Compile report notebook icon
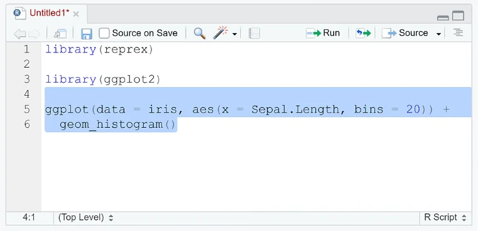Viewport: 478px width, 231px height. [x=254, y=33]
